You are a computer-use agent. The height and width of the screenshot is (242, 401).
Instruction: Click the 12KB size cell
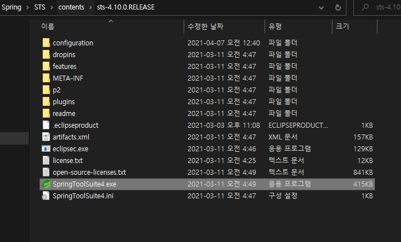point(365,160)
